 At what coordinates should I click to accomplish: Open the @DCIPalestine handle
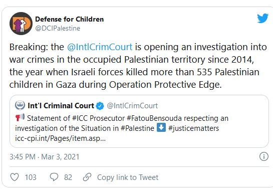click(x=58, y=28)
